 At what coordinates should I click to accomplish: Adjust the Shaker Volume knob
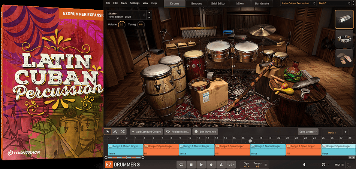pyautogui.click(x=121, y=24)
